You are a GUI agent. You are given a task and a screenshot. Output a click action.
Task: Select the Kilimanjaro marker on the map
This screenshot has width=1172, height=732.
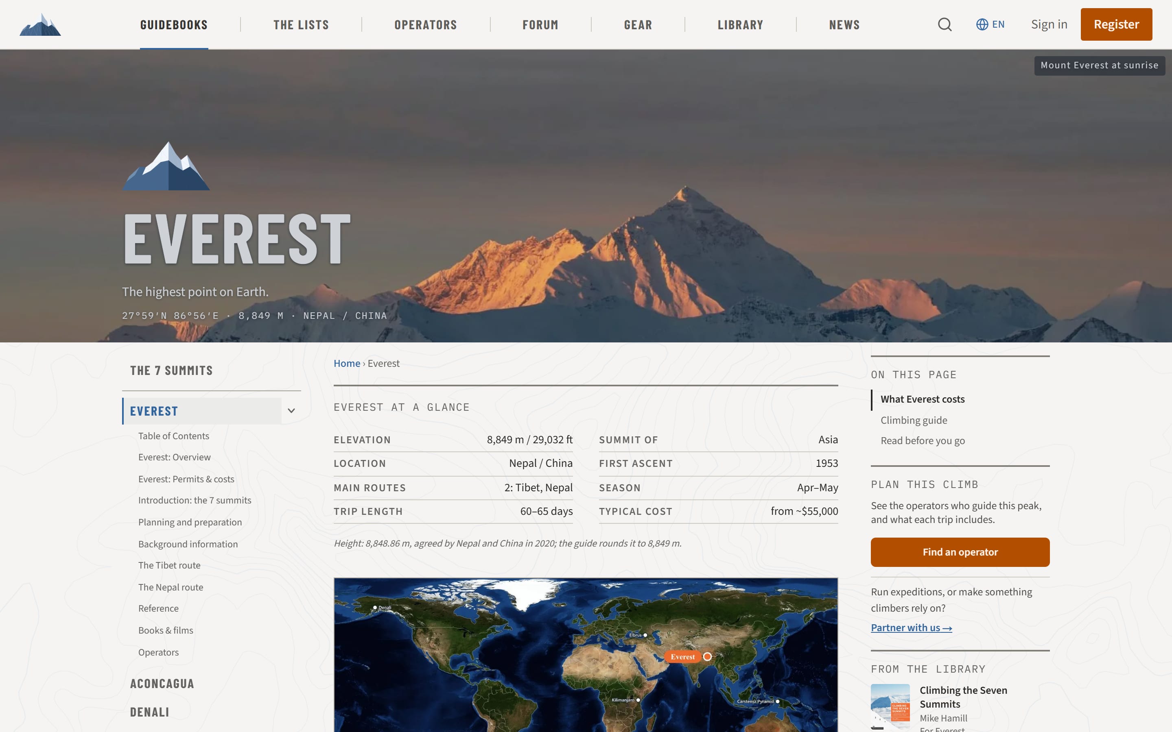(638, 699)
